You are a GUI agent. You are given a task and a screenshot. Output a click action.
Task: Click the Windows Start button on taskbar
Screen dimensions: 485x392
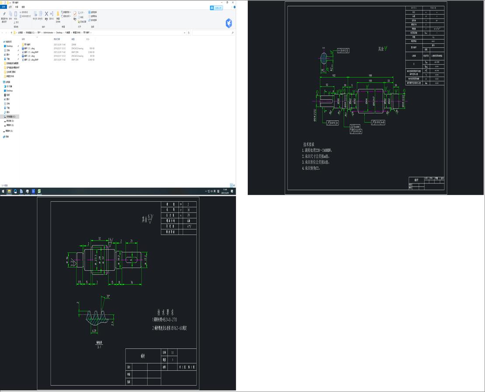[x=3, y=191]
